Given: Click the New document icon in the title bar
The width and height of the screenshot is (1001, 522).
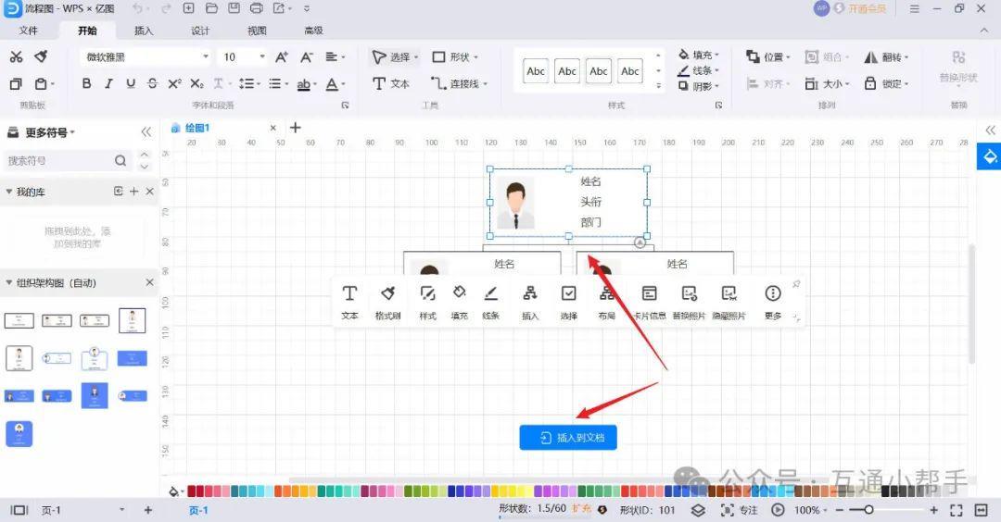Looking at the screenshot, I should point(189,8).
